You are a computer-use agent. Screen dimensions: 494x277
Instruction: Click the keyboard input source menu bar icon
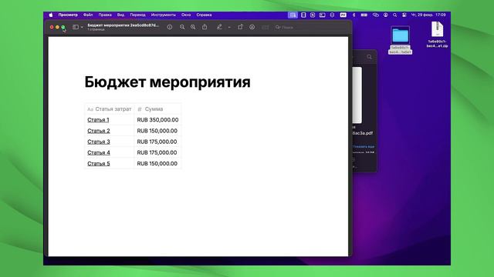[343, 15]
